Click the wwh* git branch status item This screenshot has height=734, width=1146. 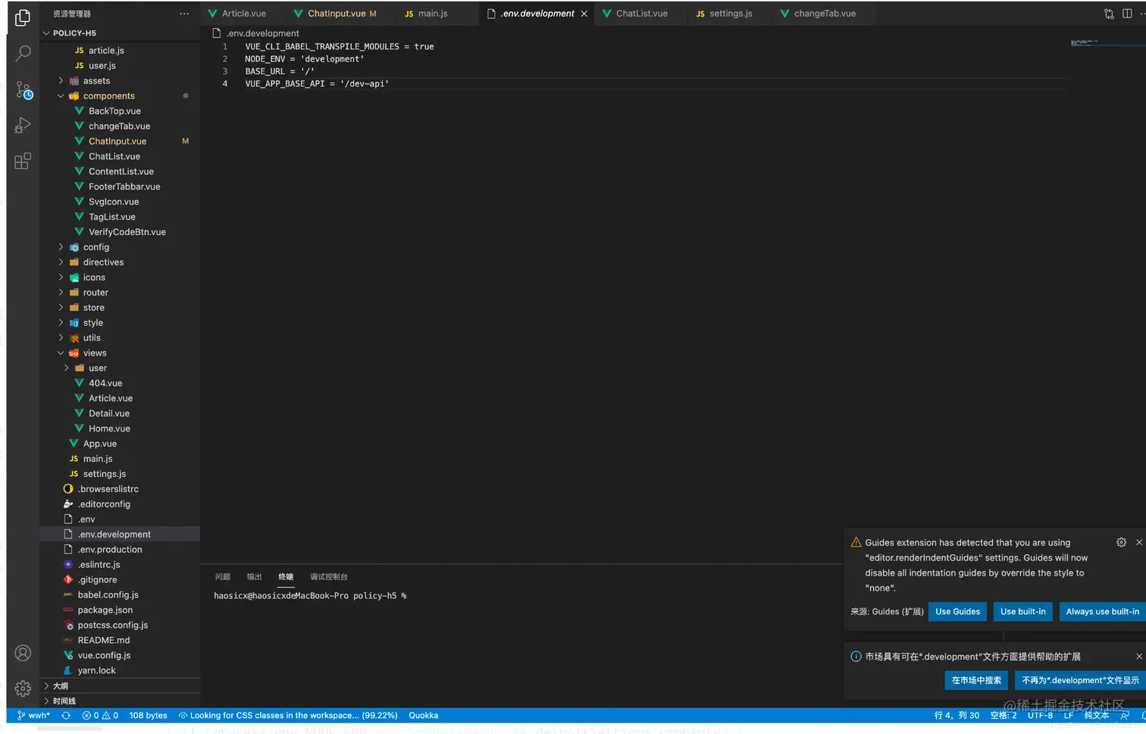click(33, 715)
